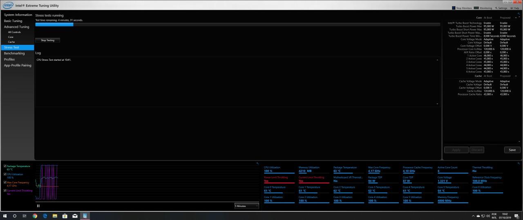
Task: Click the settings panel scroll-down arrow
Action: [x=519, y=141]
